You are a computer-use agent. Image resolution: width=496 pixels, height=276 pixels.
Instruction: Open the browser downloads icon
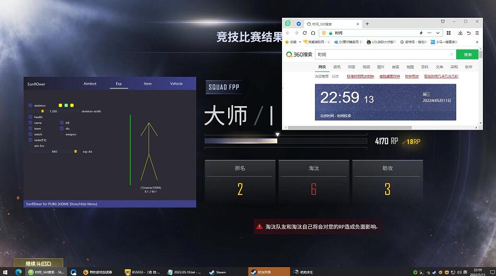460,33
